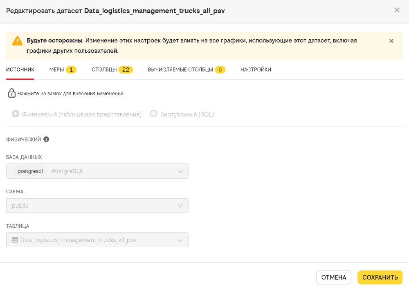Expand the ТАБЛИЦА dropdown chevron
Screen dimensions: 409x291
click(x=180, y=240)
